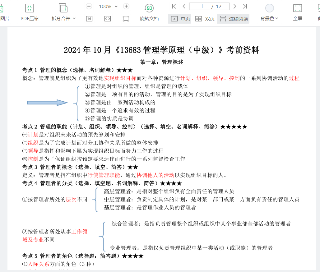Click the 考点 1 管理的概念 heading
Viewport: 320px width, 272px height.
(x=77, y=70)
